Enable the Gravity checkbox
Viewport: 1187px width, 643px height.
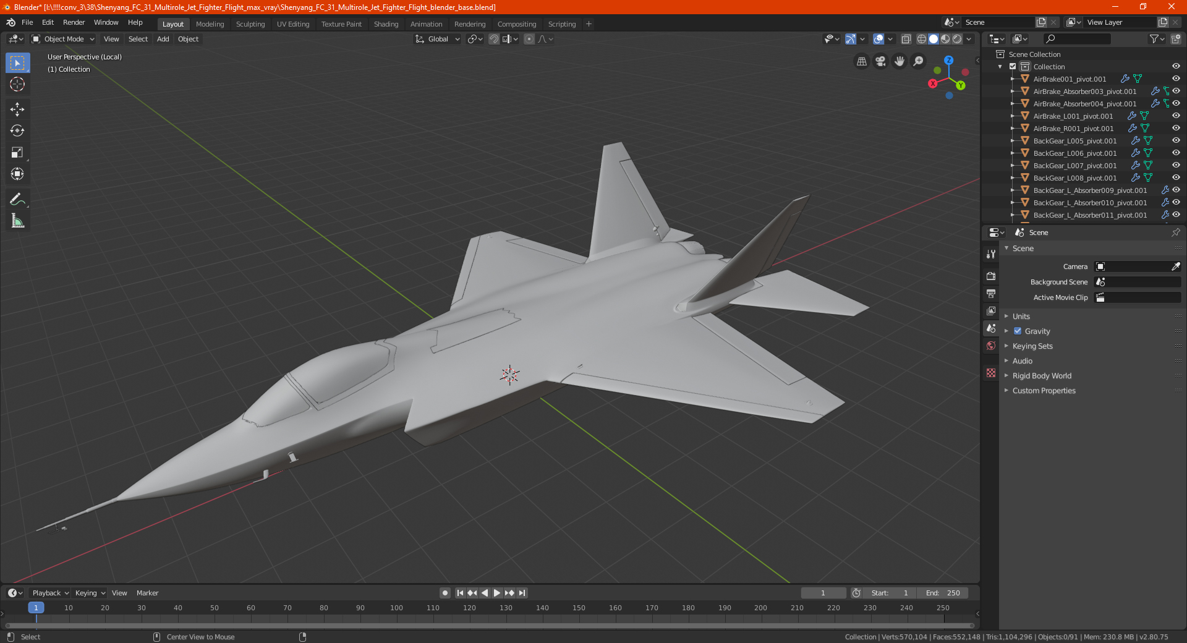pyautogui.click(x=1018, y=331)
